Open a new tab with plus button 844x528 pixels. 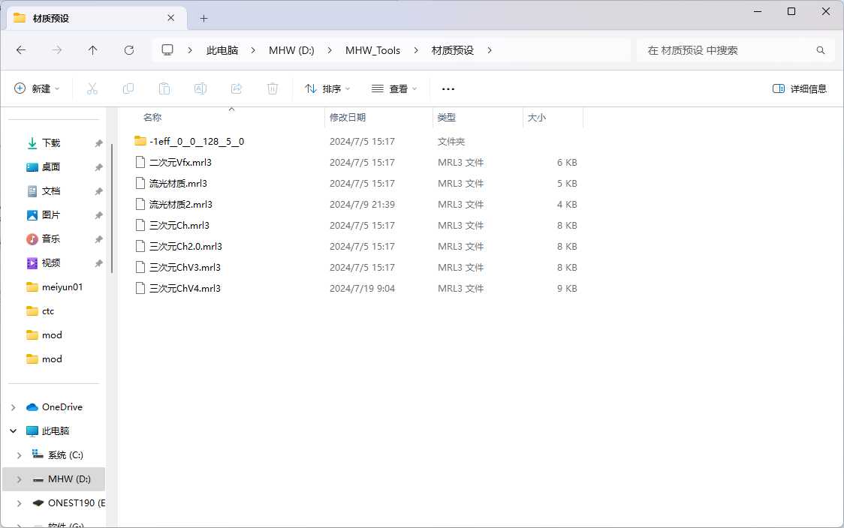tap(203, 18)
